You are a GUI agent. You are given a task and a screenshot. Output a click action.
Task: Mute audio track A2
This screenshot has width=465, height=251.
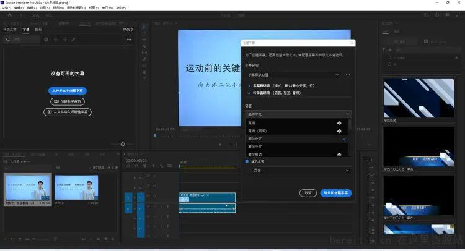(154, 216)
